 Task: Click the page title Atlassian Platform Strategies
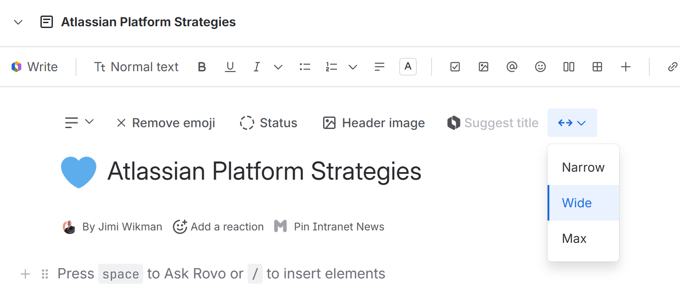click(264, 171)
